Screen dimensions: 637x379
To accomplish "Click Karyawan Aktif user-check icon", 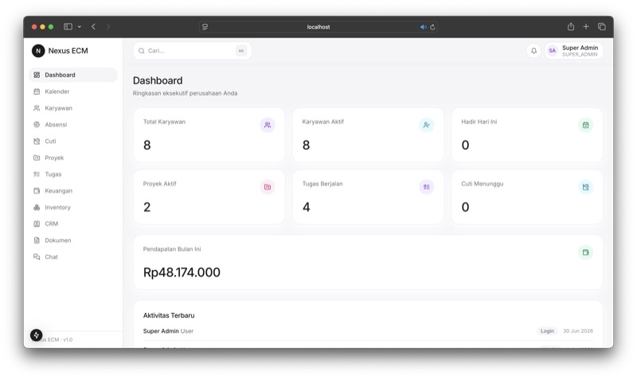I will pyautogui.click(x=427, y=125).
